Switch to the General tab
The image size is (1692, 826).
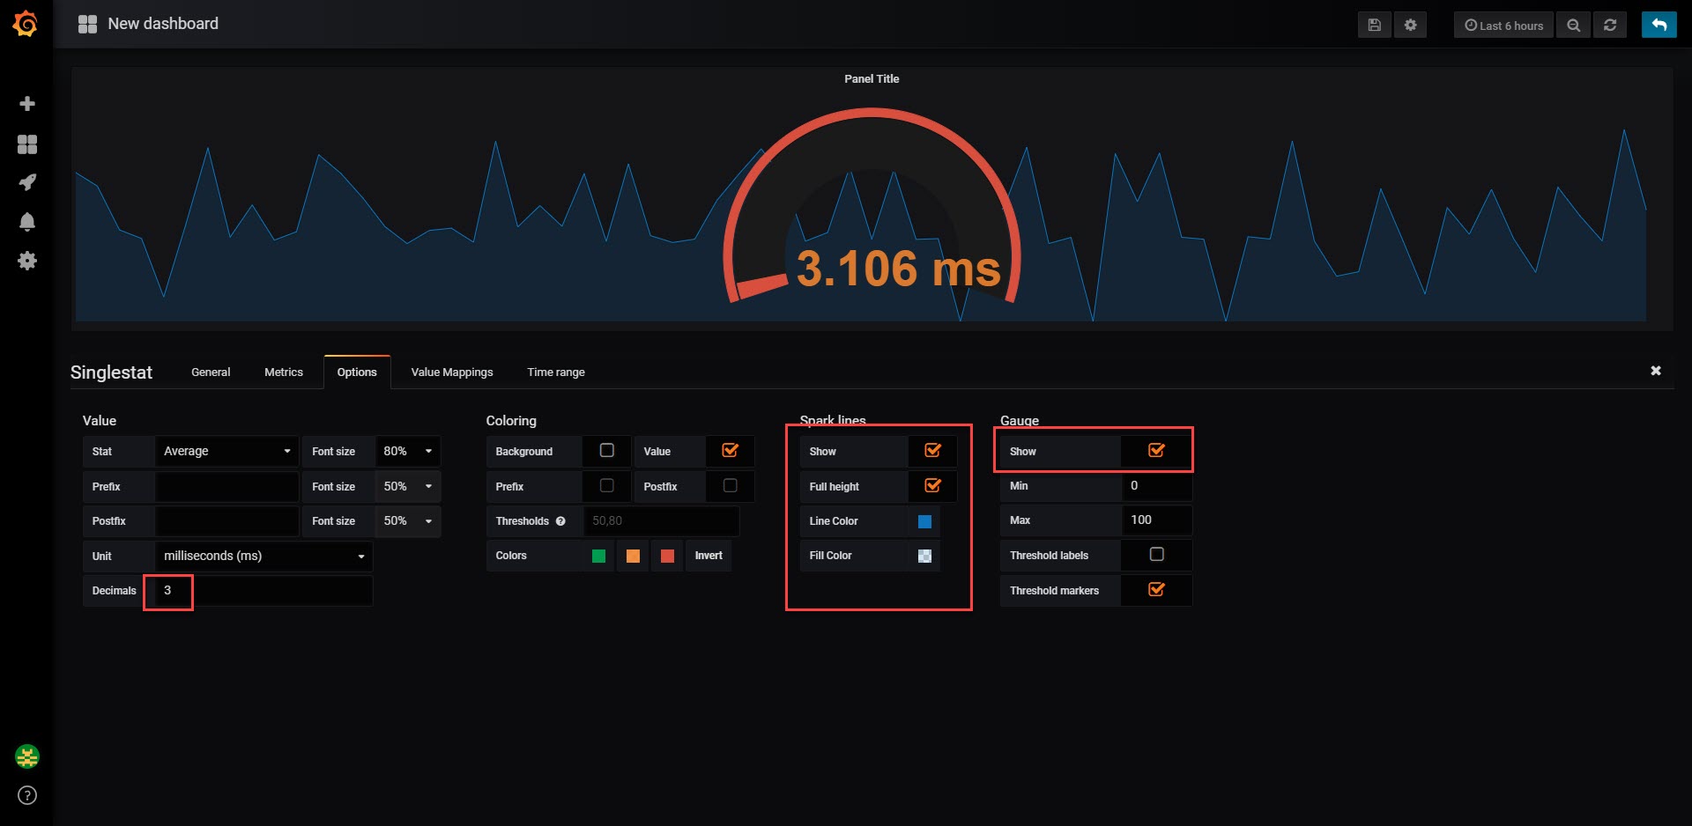click(211, 372)
